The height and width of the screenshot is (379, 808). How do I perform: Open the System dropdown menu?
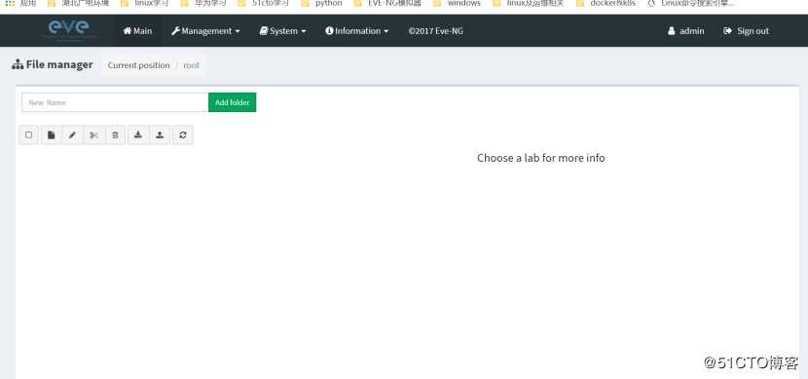click(x=282, y=31)
